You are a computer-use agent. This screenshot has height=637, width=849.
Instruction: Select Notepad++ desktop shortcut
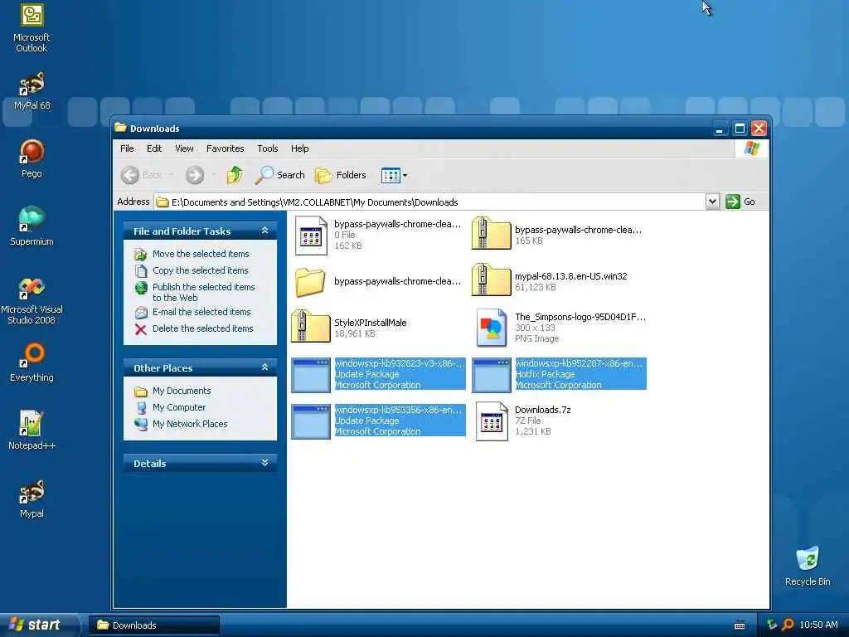point(32,430)
